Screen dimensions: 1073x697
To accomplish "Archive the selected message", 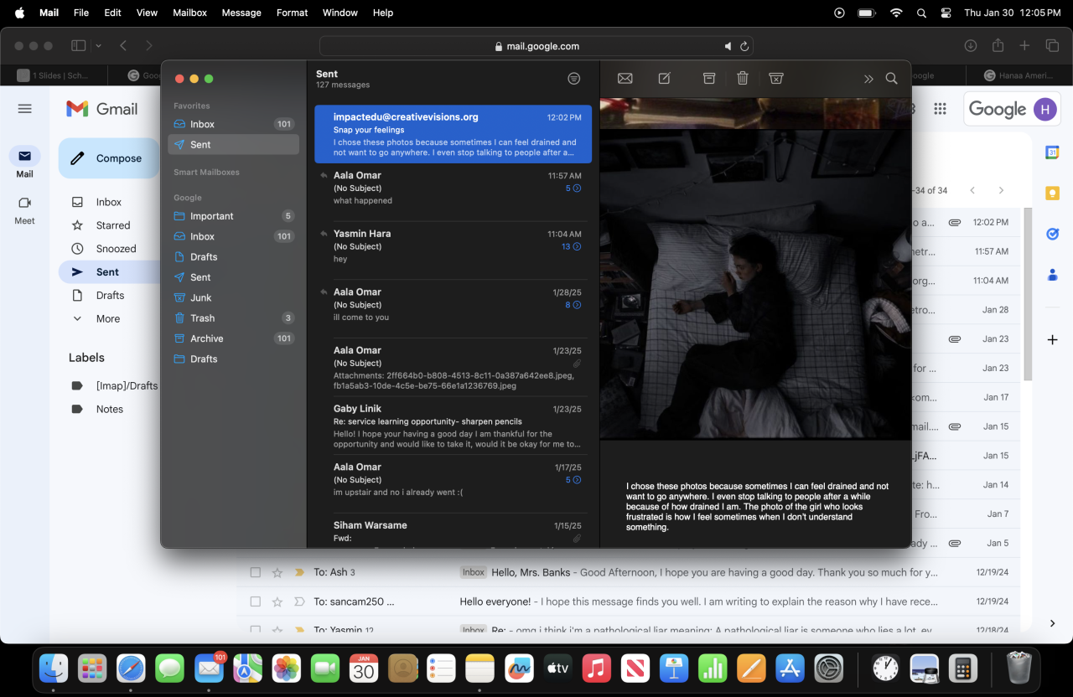I will click(x=709, y=78).
